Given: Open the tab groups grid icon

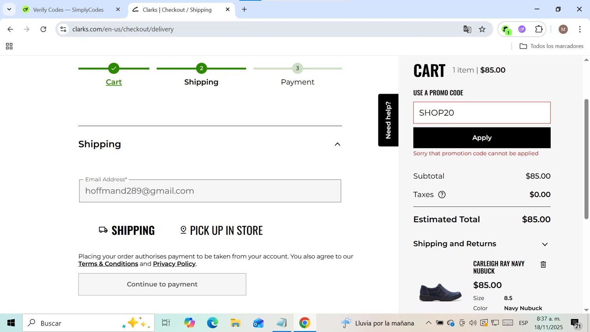Looking at the screenshot, I should coord(9,46).
